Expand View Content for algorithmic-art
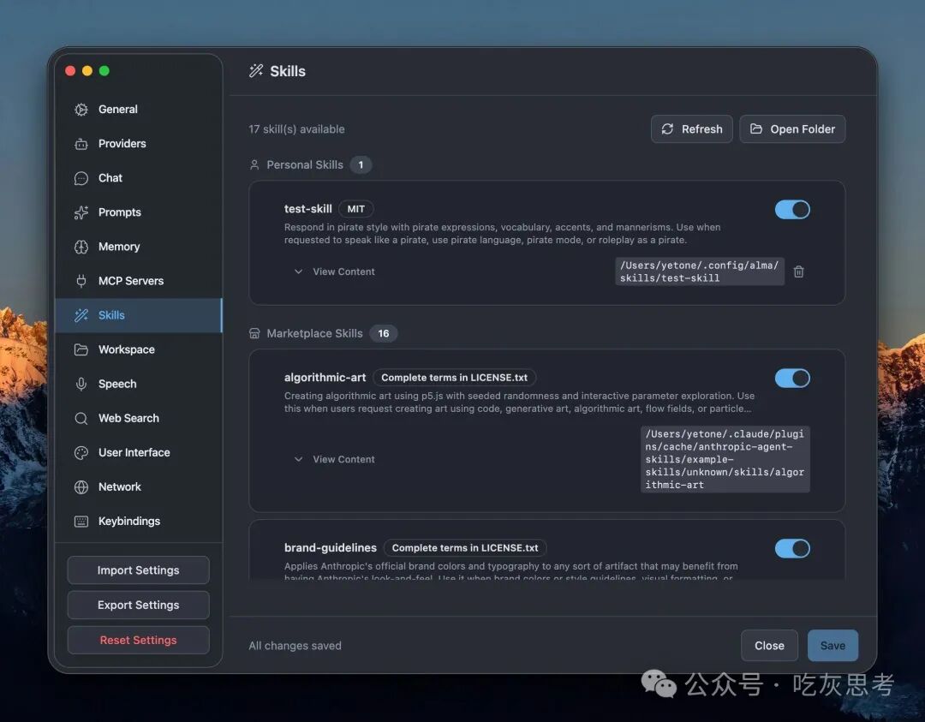This screenshot has height=722, width=925. point(335,460)
